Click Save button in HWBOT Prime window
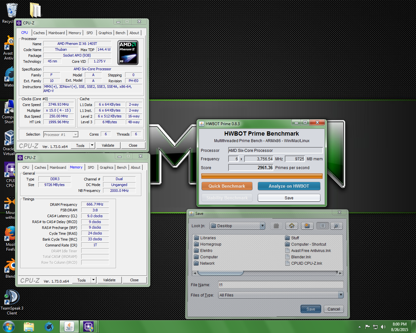The width and height of the screenshot is (416, 333). pos(289,198)
